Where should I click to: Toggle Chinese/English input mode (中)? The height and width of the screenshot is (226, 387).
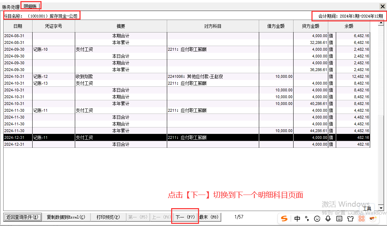[x=297, y=219]
